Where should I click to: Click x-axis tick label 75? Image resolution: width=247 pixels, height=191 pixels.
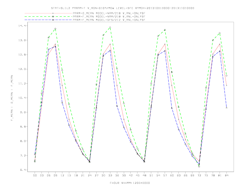(206, 175)
